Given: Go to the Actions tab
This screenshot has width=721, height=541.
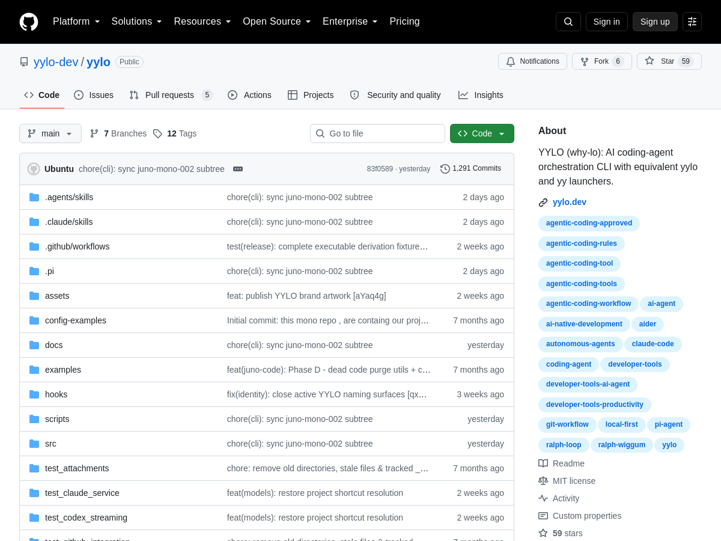Looking at the screenshot, I should 249,95.
